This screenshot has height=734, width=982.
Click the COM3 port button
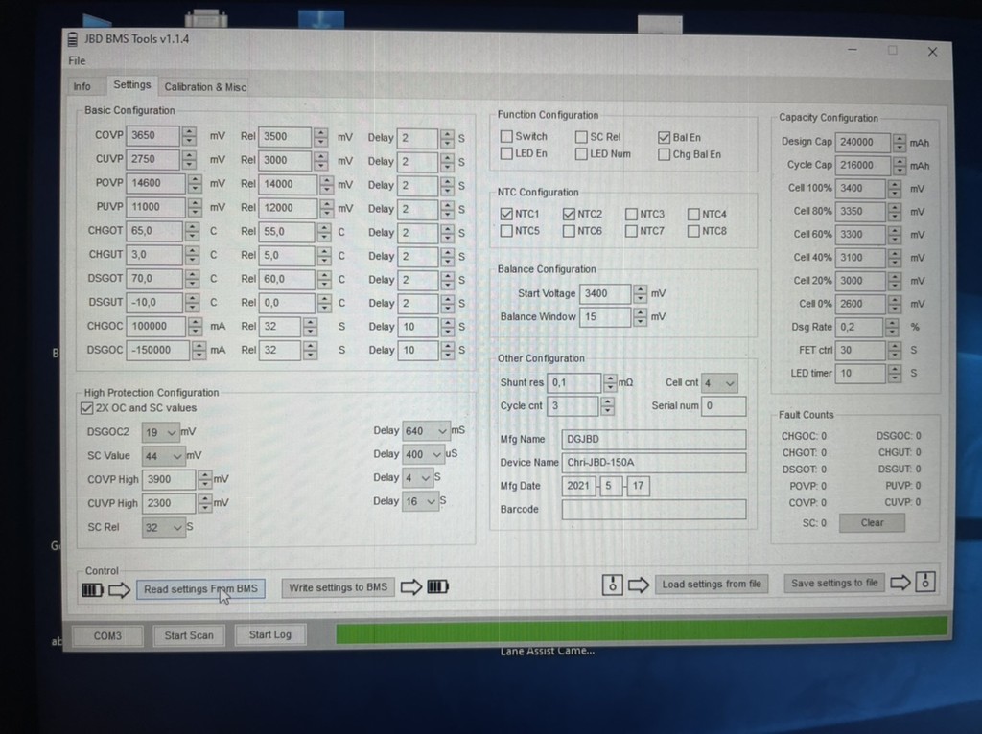point(107,635)
